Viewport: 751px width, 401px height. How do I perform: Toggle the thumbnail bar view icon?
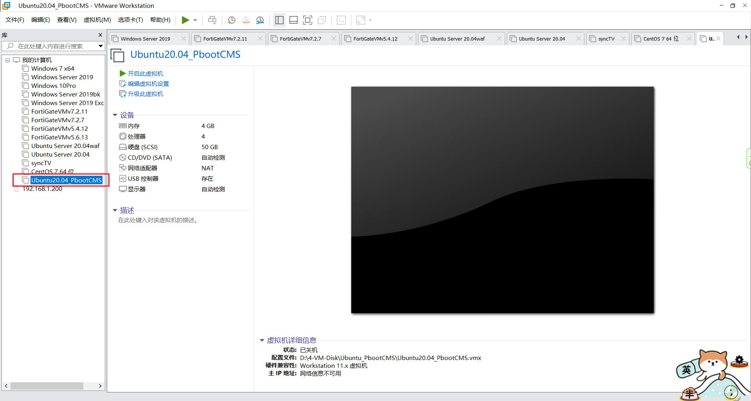click(293, 20)
